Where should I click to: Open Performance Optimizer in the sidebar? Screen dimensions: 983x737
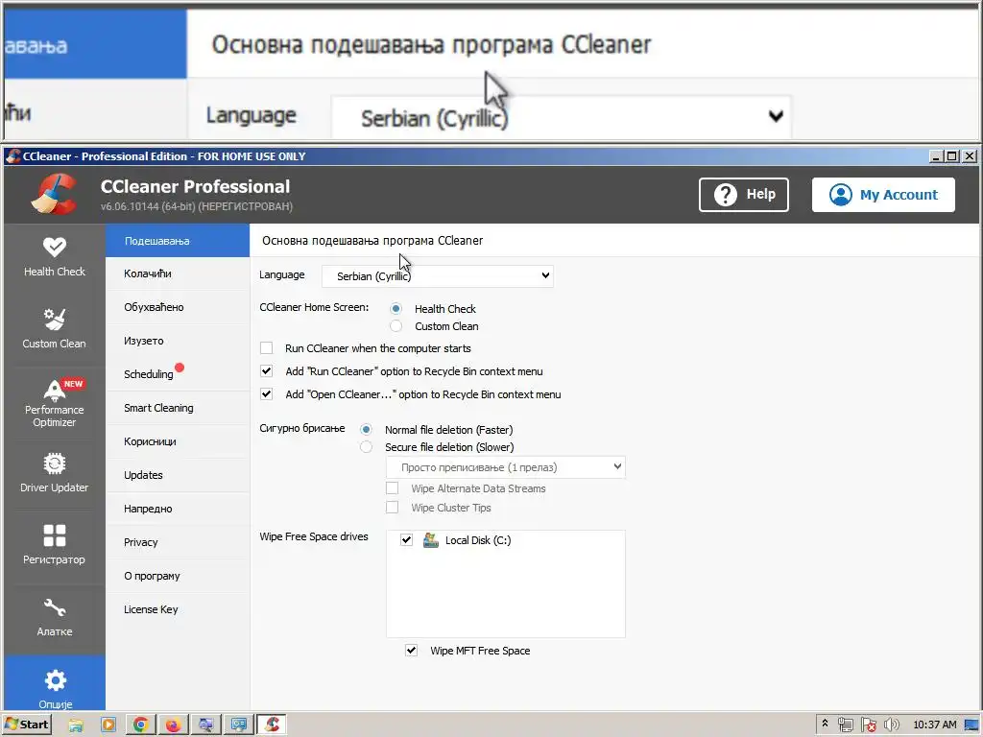tap(55, 402)
